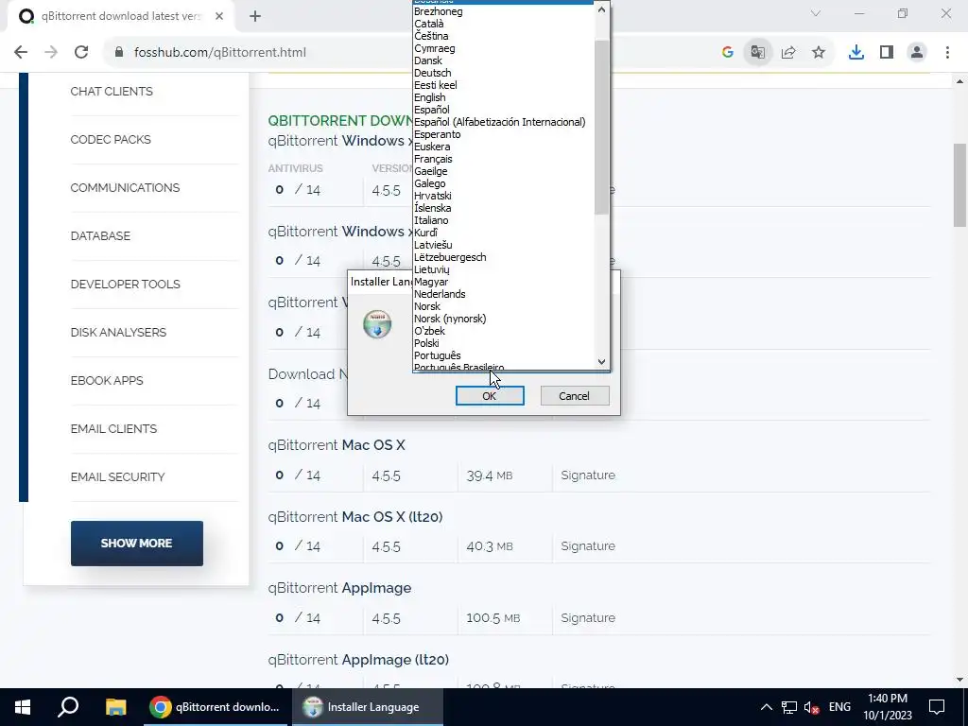Open Chrome three-dot menu

point(947,53)
